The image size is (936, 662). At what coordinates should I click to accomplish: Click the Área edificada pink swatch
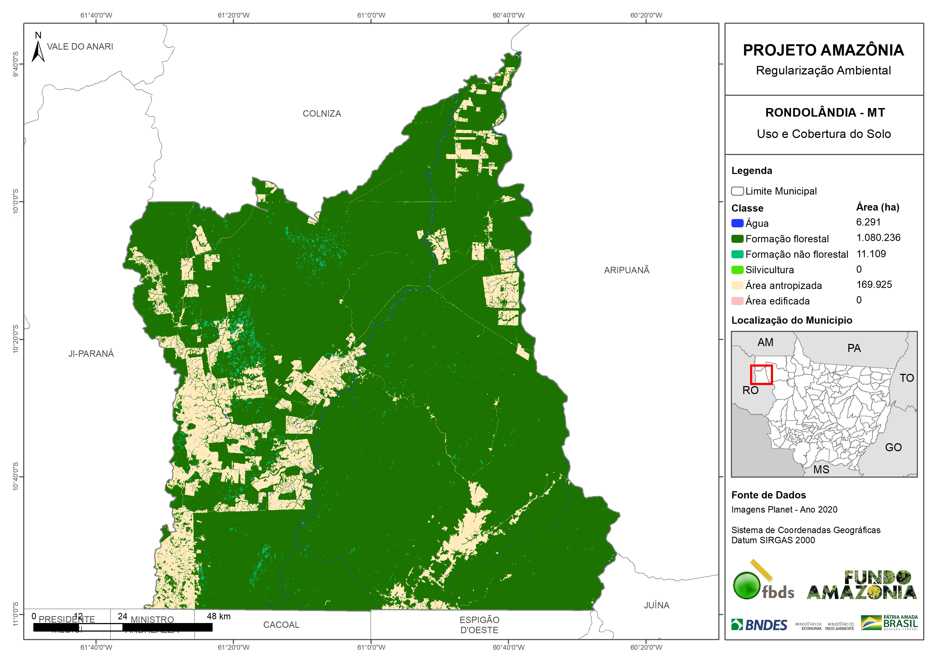click(x=737, y=301)
